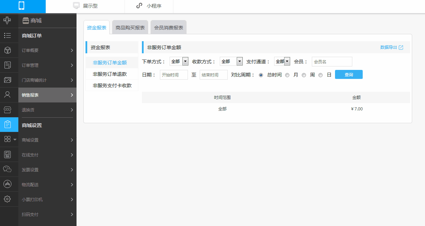
Task: Click the export icon next to 数据导出
Action: pyautogui.click(x=401, y=47)
